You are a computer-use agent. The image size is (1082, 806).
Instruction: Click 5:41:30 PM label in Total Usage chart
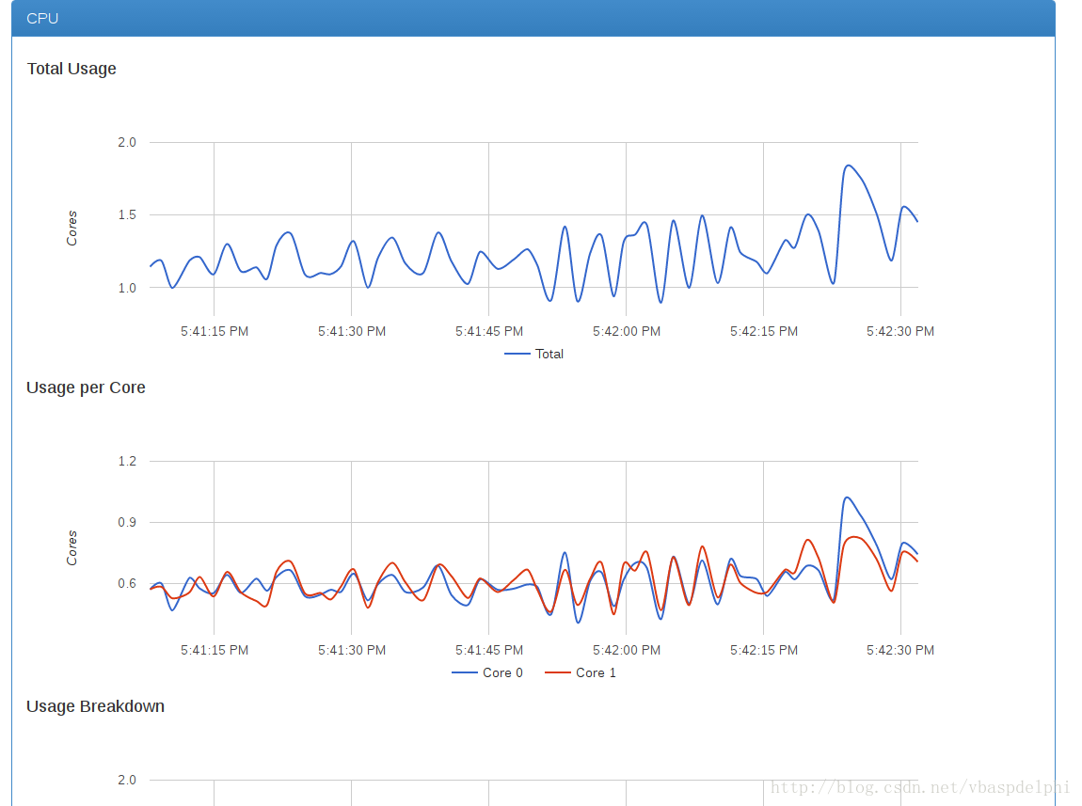[x=351, y=332]
